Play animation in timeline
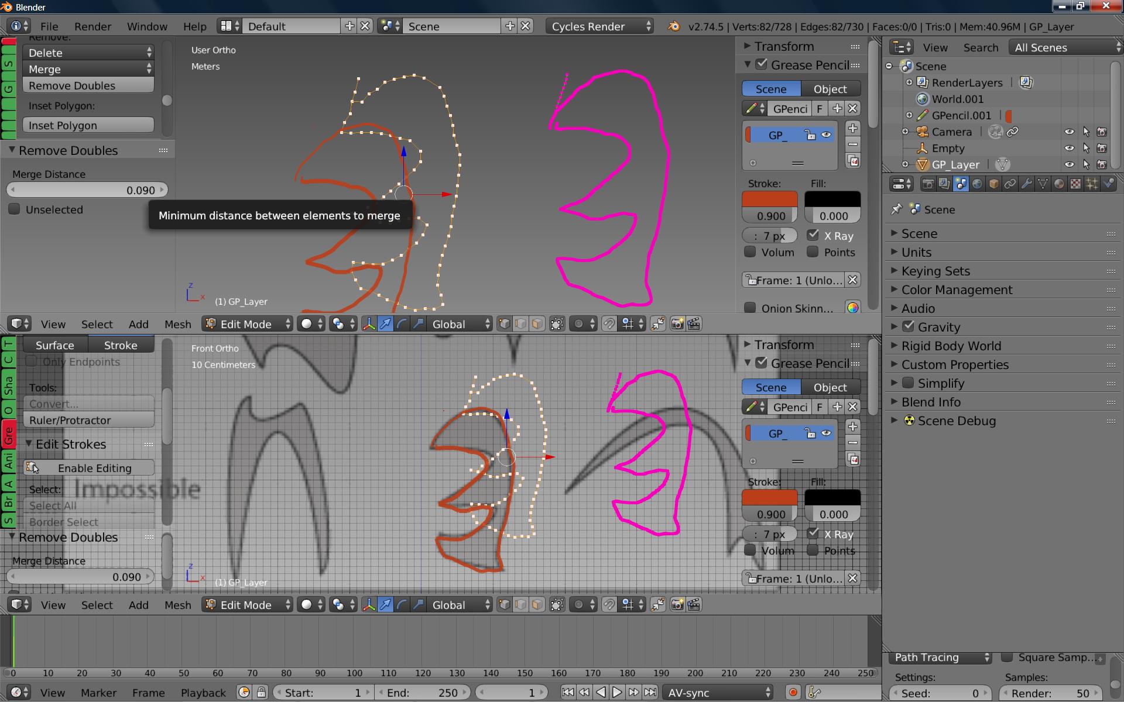 tap(617, 693)
